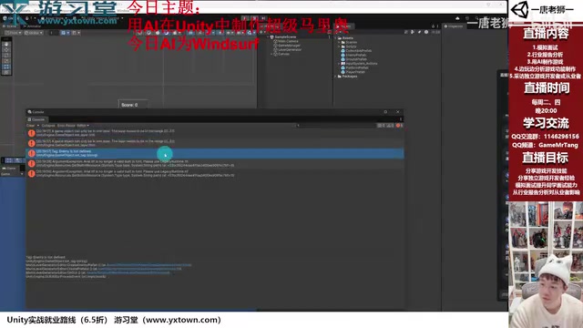
Task: Collapse the SampleScene hierarchy node
Action: tap(269, 37)
